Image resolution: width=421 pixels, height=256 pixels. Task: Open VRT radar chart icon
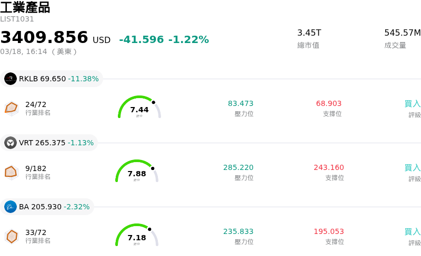coord(12,172)
